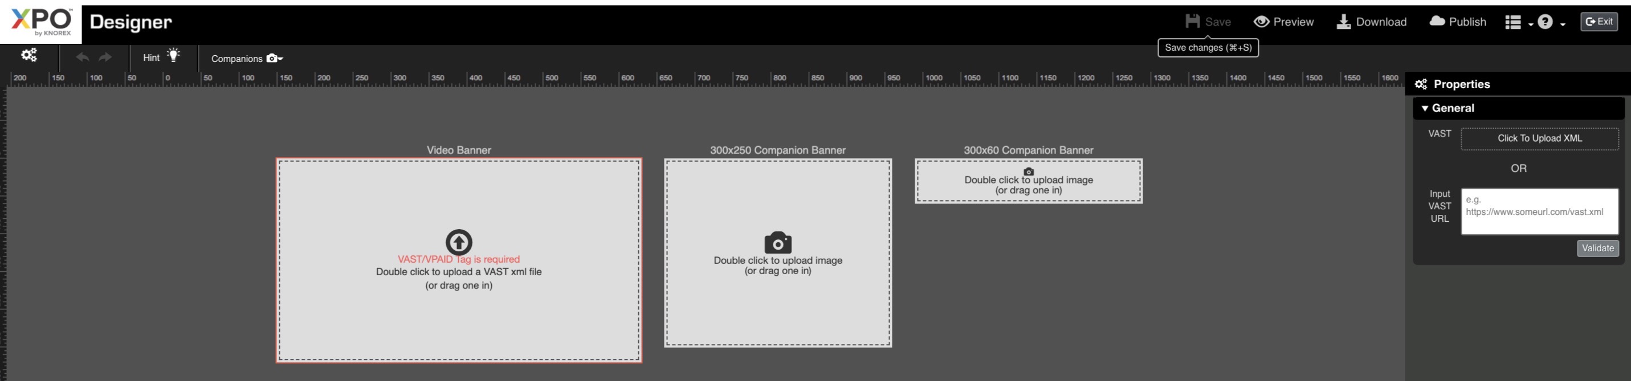Open the help question mark menu
1631x381 pixels.
coord(1551,23)
